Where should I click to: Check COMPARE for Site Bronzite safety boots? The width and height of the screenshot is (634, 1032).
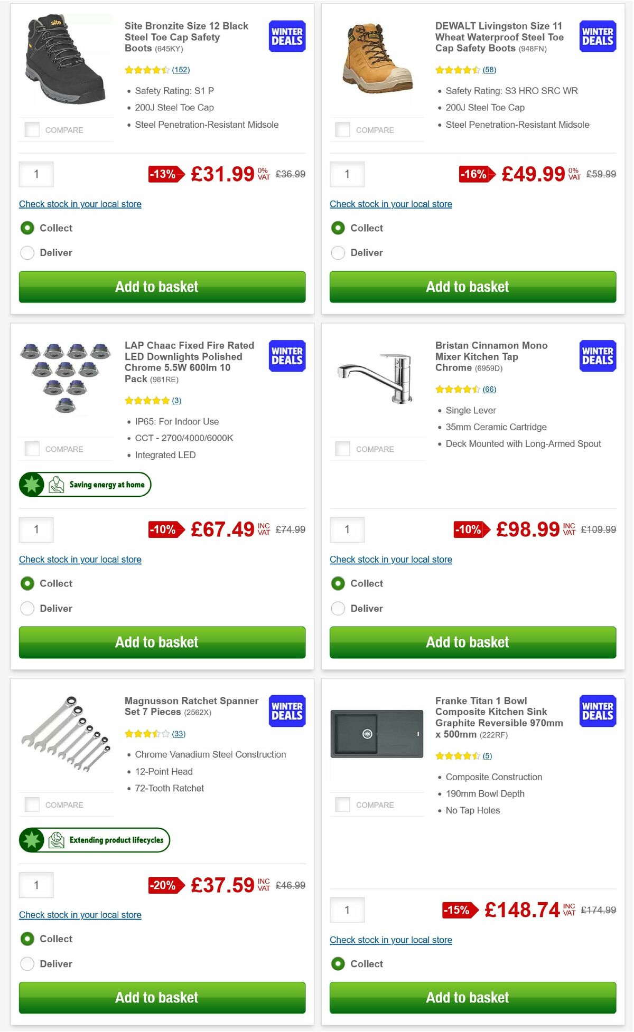click(31, 128)
